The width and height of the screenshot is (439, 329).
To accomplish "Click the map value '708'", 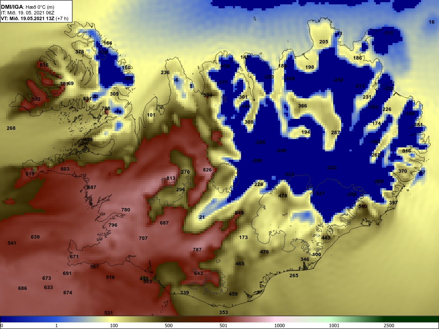I will 106,108.
